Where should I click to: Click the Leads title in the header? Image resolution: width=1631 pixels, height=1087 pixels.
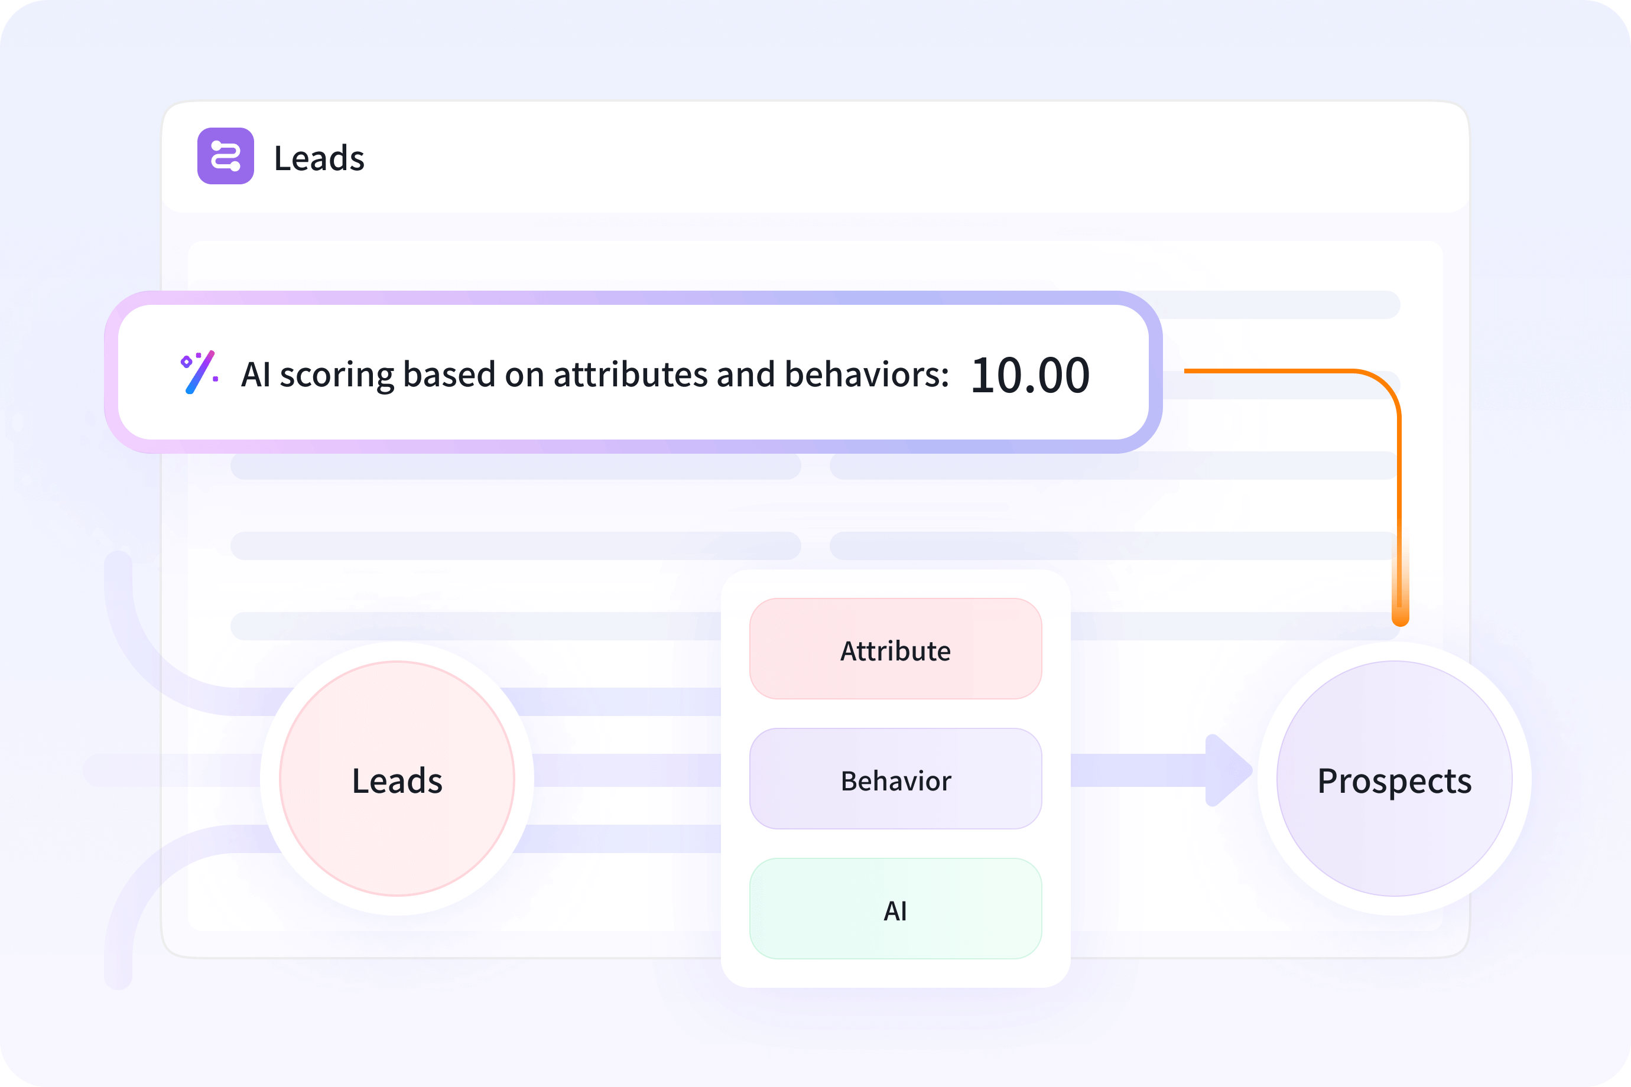click(x=319, y=158)
